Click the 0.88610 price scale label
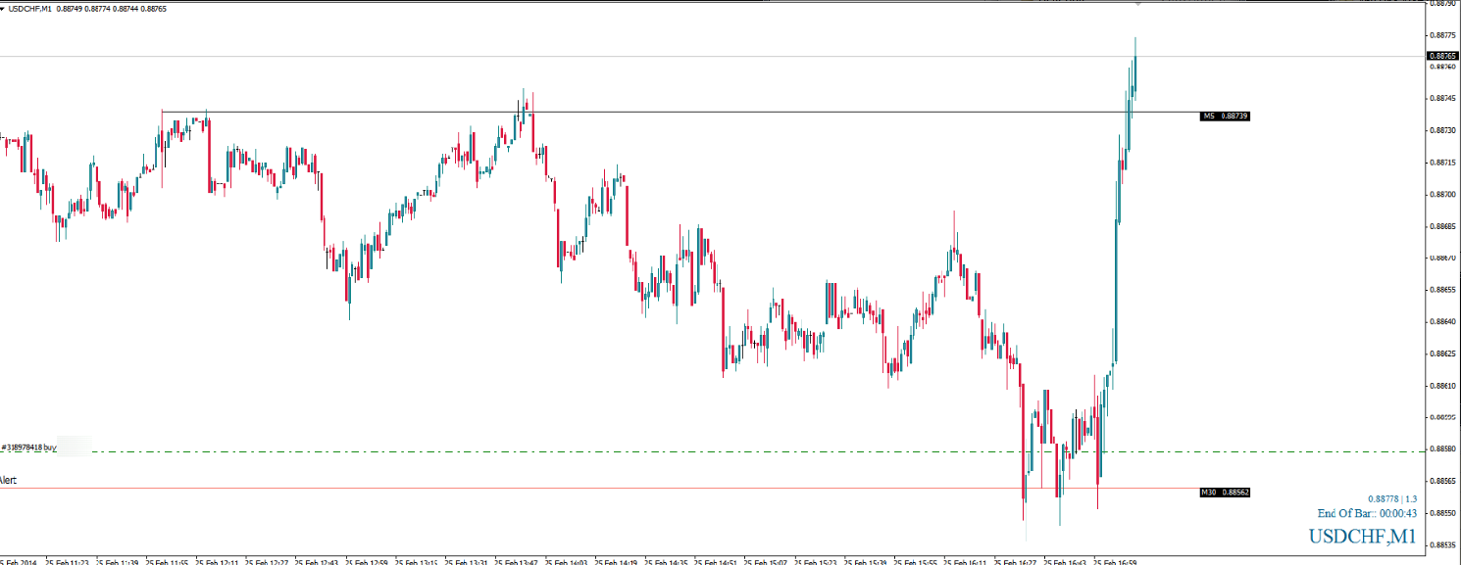1461x565 pixels. point(1441,386)
